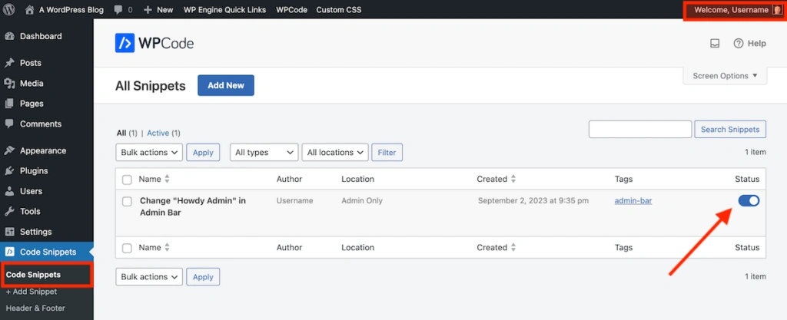Open the All locations dropdown
This screenshot has height=320, width=787.
[x=335, y=153]
